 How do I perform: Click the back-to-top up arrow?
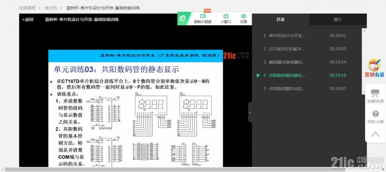click(x=375, y=134)
